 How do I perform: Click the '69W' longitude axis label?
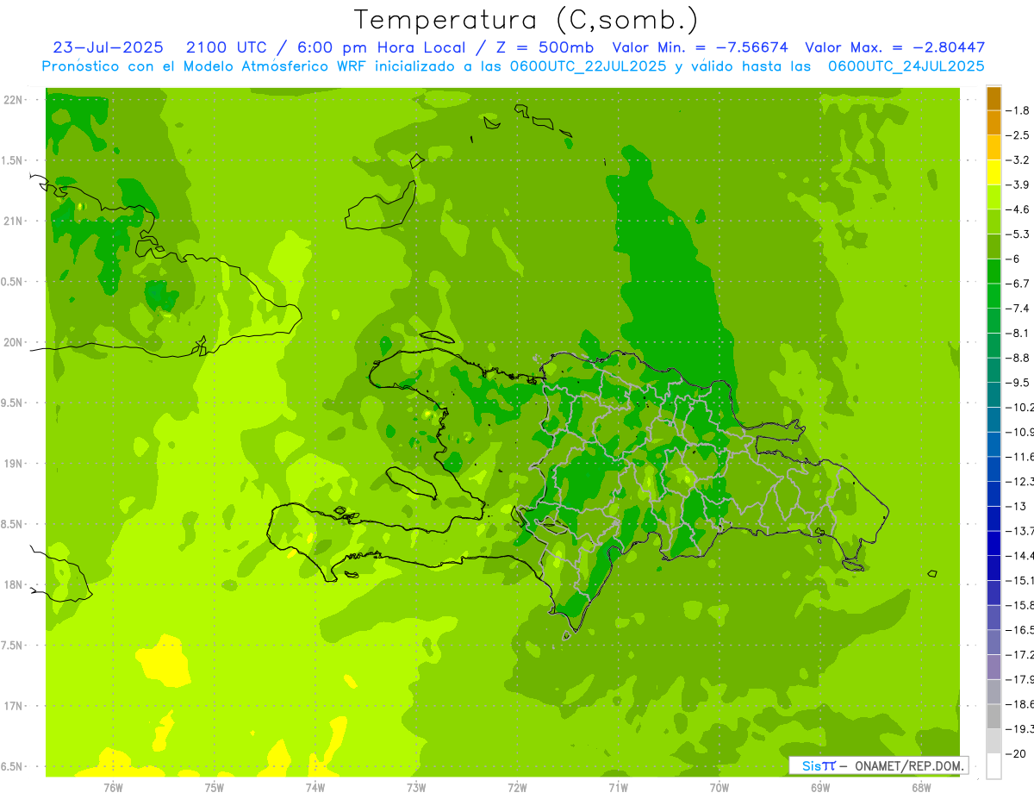tap(820, 788)
